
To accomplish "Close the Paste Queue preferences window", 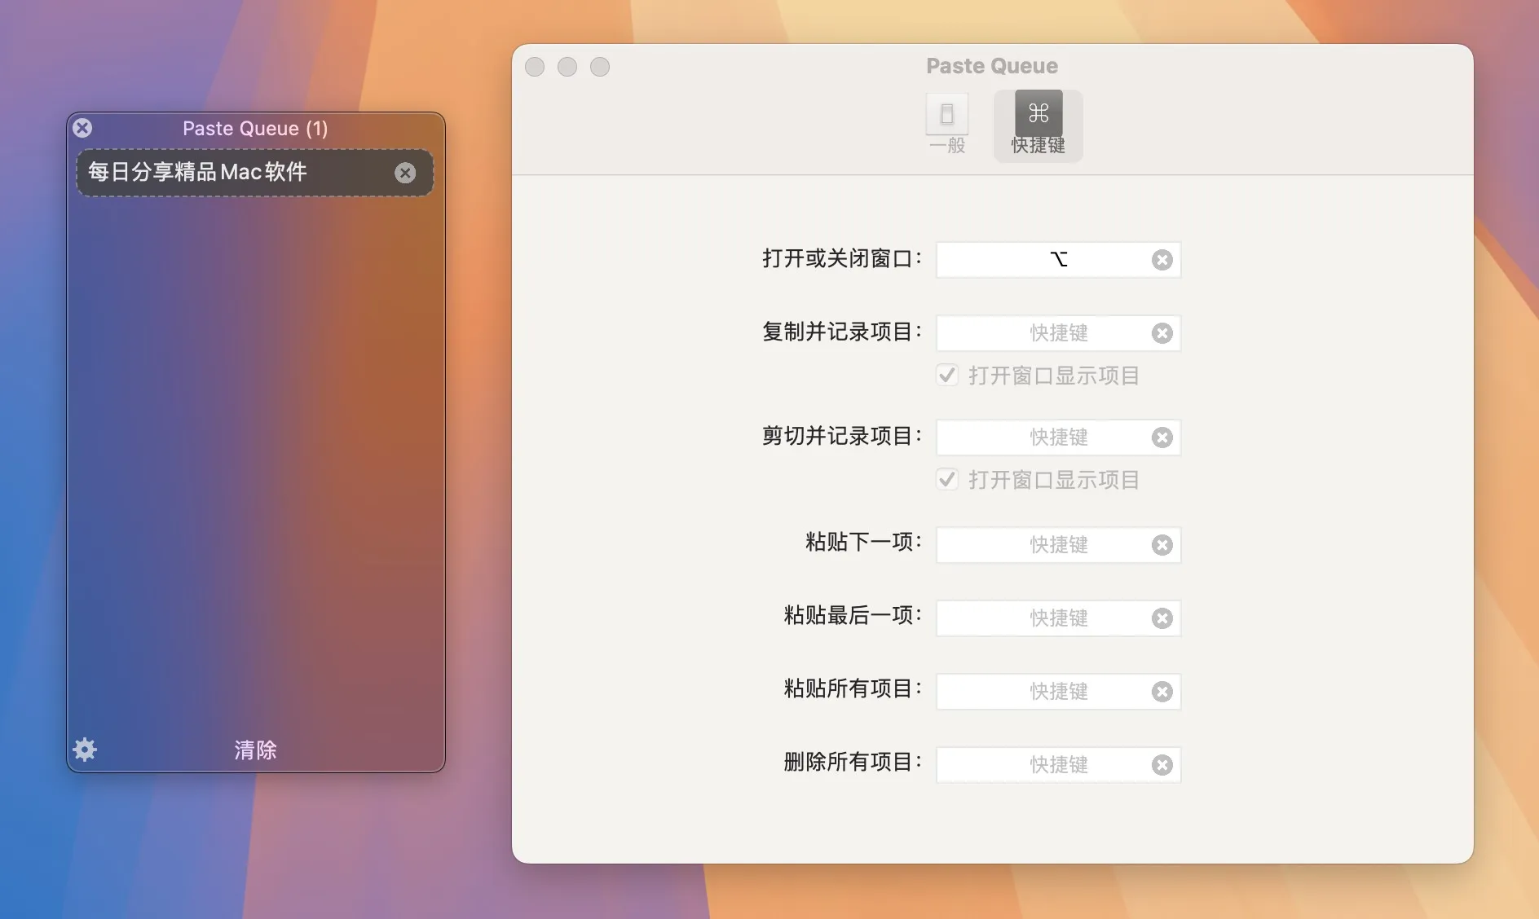I will click(535, 67).
